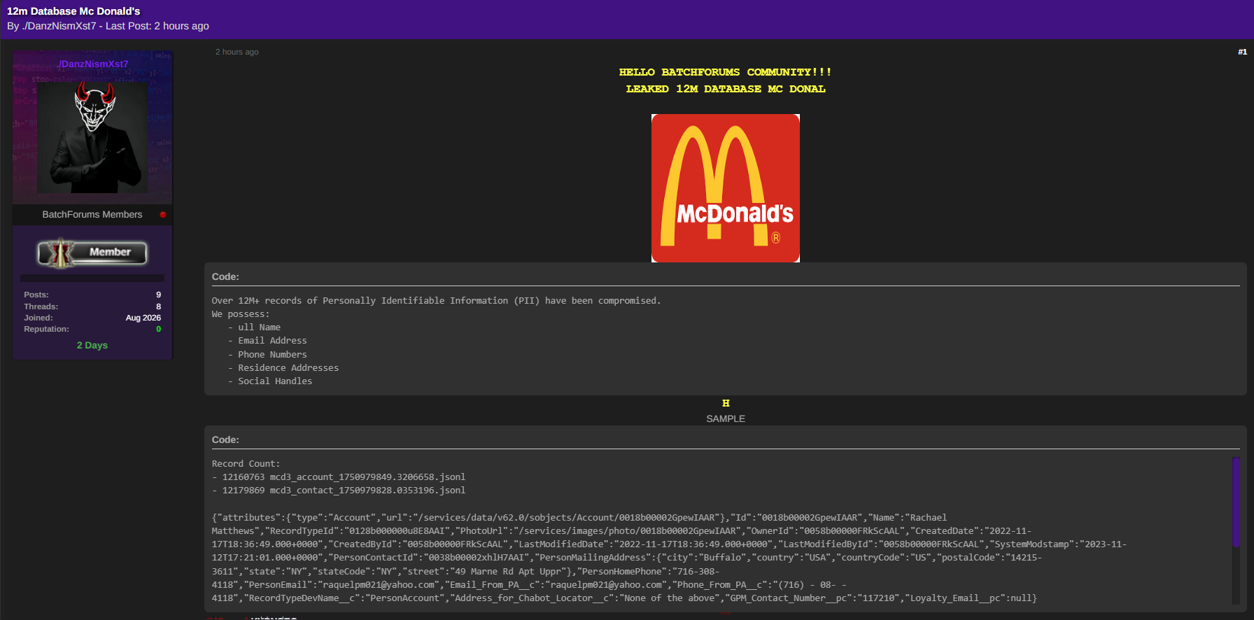Image resolution: width=1254 pixels, height=620 pixels.
Task: Click the green '2 Days' text
Action: (92, 345)
